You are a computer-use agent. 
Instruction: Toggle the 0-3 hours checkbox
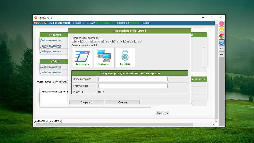(x=136, y=41)
